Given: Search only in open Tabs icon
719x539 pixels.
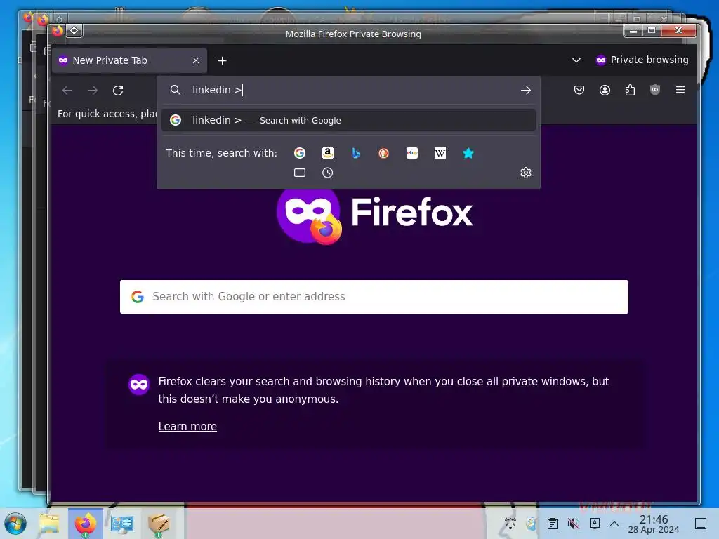Looking at the screenshot, I should click(299, 173).
